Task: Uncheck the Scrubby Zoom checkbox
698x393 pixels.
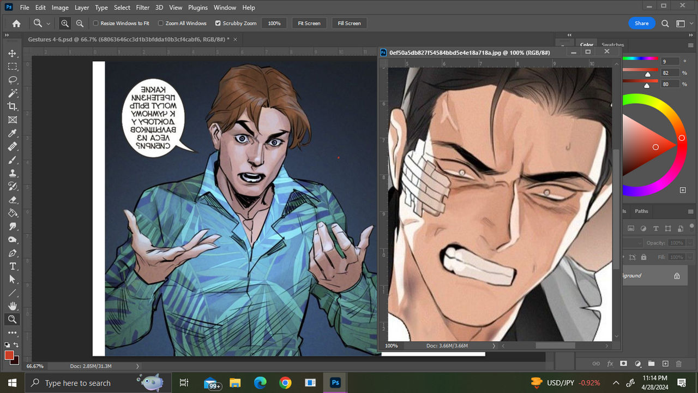Action: coord(218,23)
